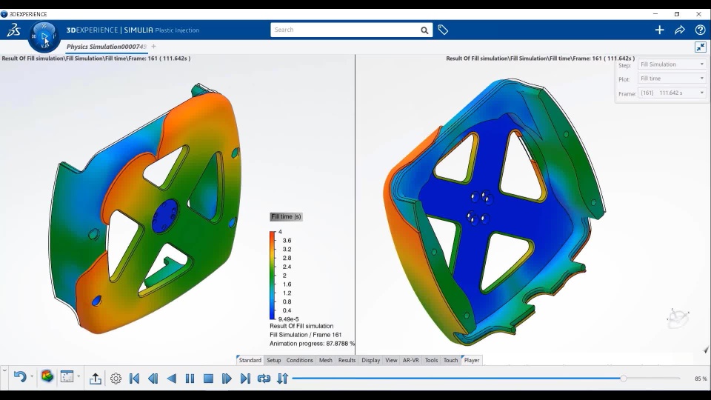Viewport: 711px width, 400px height.
Task: Collapse the action bar chevron
Action: [4, 370]
